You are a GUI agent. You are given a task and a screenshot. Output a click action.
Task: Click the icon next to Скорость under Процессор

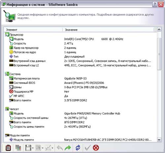[11, 43]
